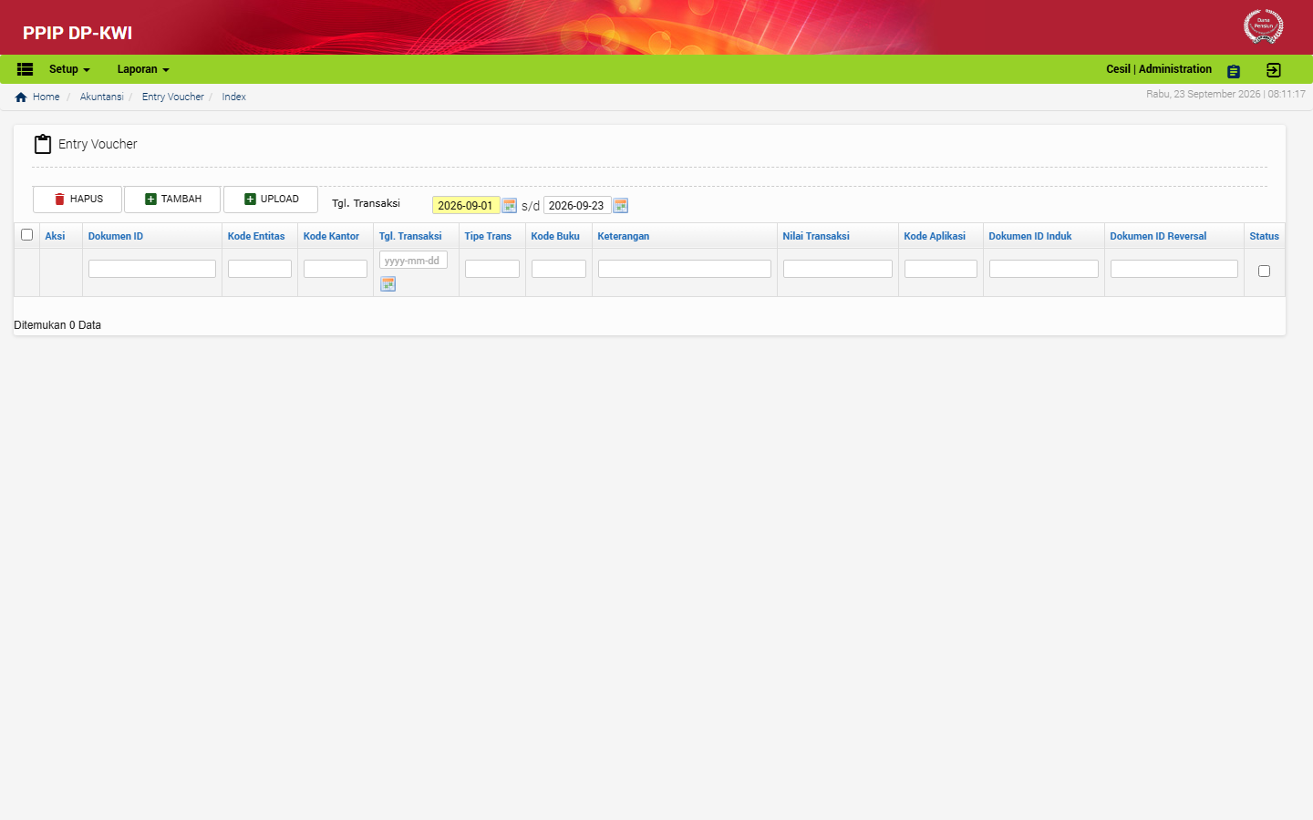
Task: Click the Nilai Transaksi filter input
Action: (x=838, y=269)
